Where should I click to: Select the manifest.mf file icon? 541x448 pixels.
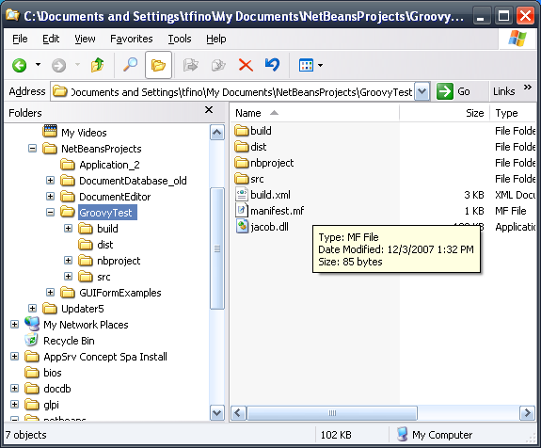point(242,210)
